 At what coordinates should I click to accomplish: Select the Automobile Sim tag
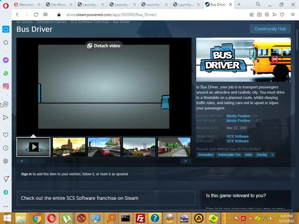(x=229, y=155)
